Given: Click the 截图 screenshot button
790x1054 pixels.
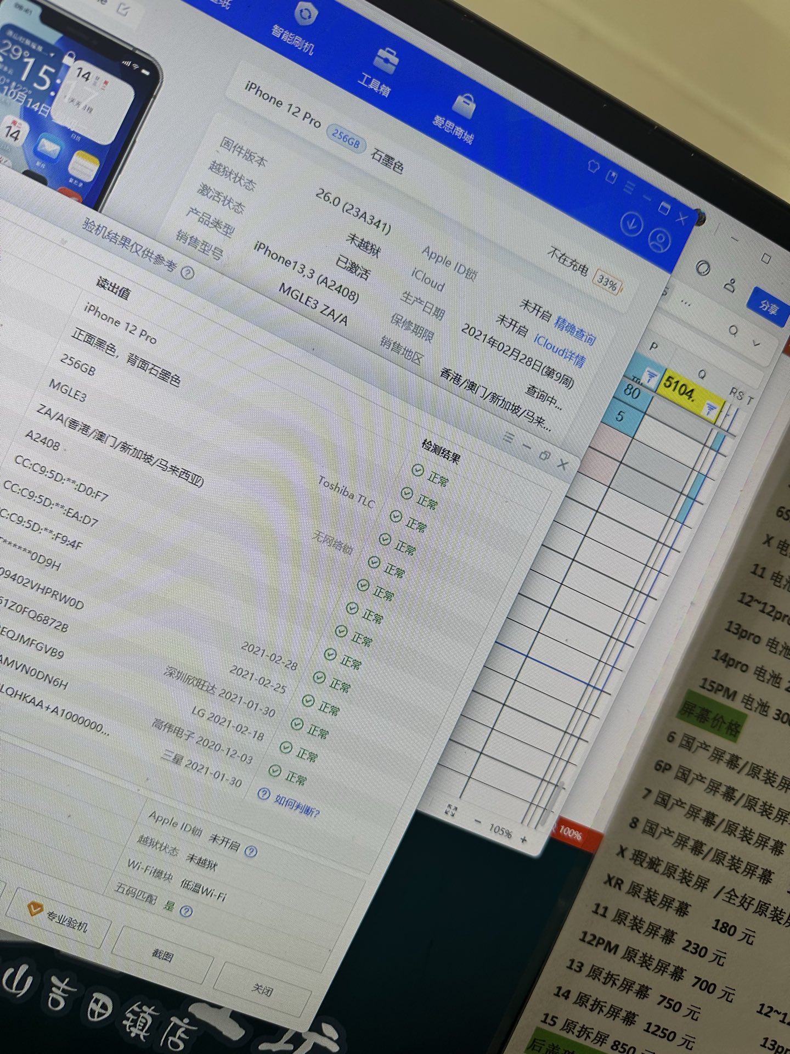Looking at the screenshot, I should point(163,955).
